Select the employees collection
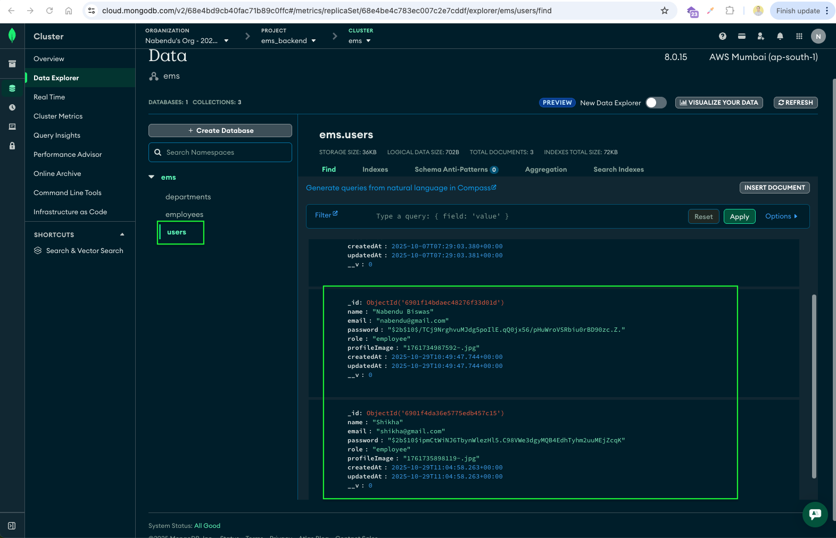 coord(184,214)
